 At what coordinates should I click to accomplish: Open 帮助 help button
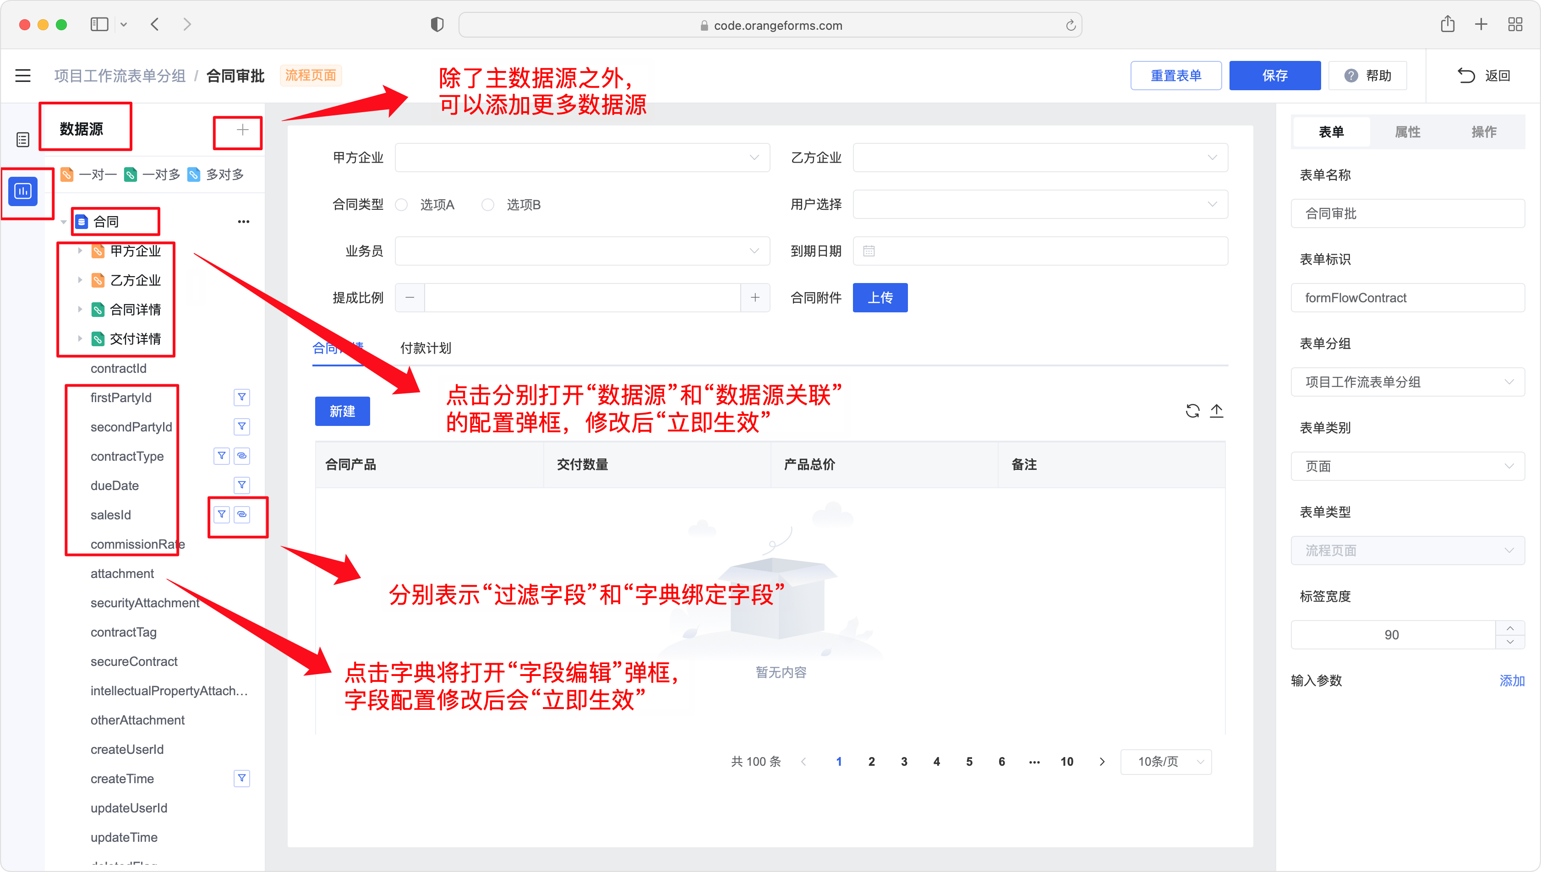(1367, 76)
